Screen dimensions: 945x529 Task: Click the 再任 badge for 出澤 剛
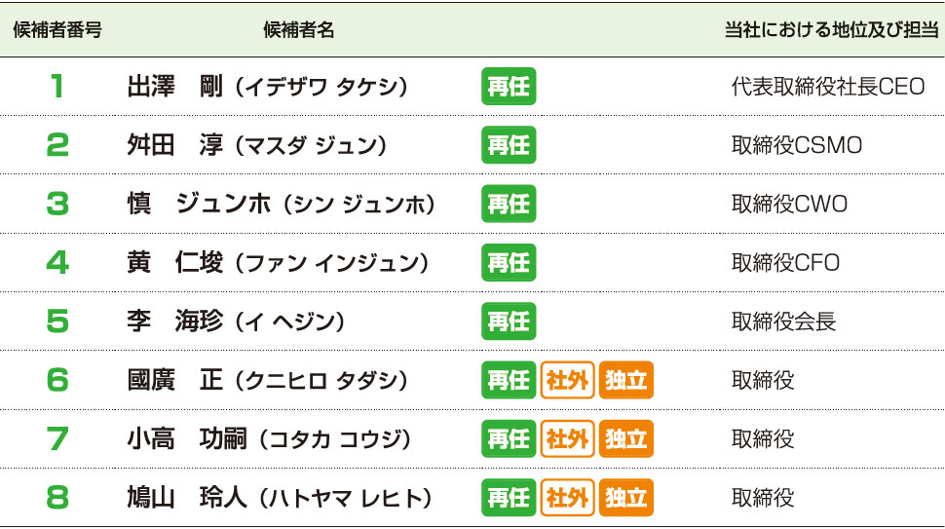508,86
